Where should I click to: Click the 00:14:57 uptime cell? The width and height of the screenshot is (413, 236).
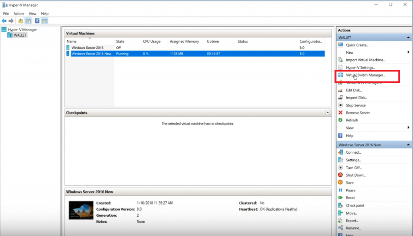[213, 54]
